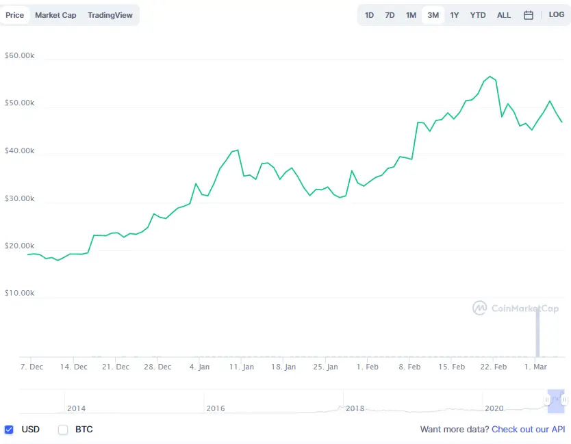This screenshot has width=571, height=444.
Task: Click the $40.00k axis label
Action: tap(20, 151)
